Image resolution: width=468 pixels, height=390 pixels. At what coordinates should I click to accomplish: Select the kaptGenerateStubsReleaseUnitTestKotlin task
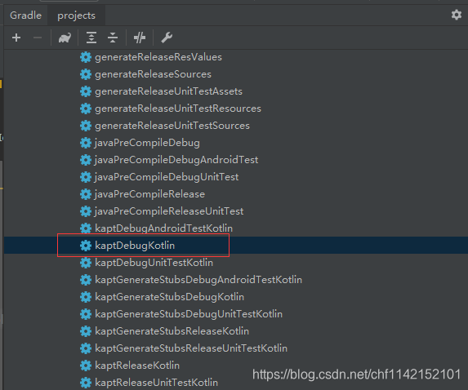(x=191, y=348)
